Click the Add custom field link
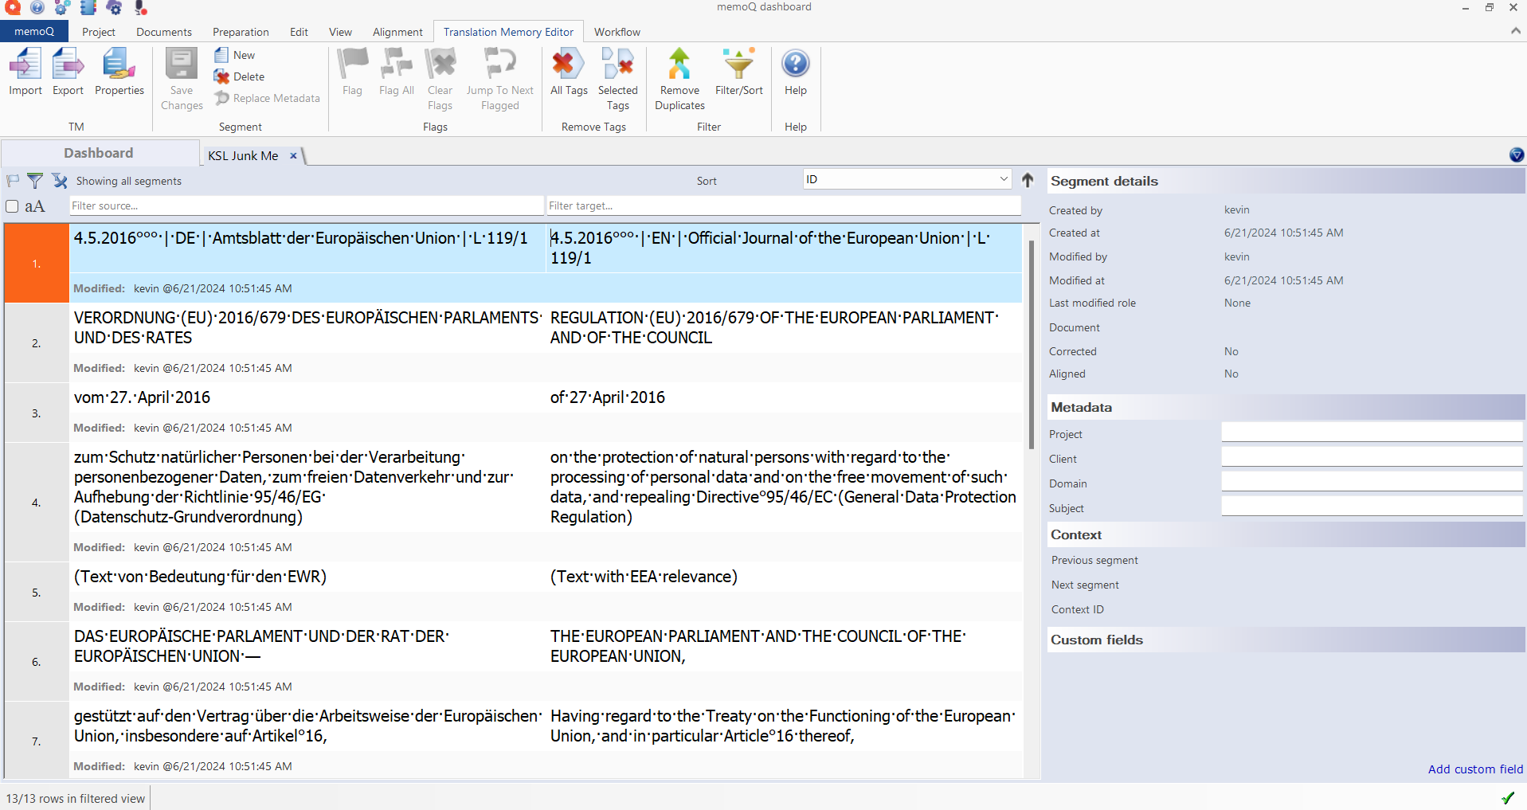 [x=1475, y=769]
